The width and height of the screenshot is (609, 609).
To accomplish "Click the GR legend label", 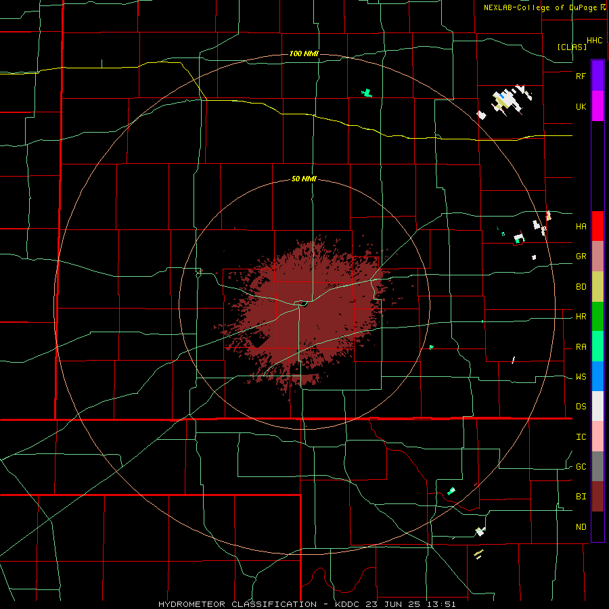I will click(x=581, y=256).
